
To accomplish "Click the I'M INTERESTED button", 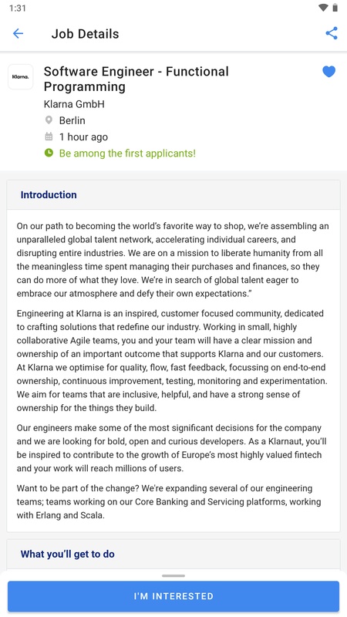I will point(173,595).
